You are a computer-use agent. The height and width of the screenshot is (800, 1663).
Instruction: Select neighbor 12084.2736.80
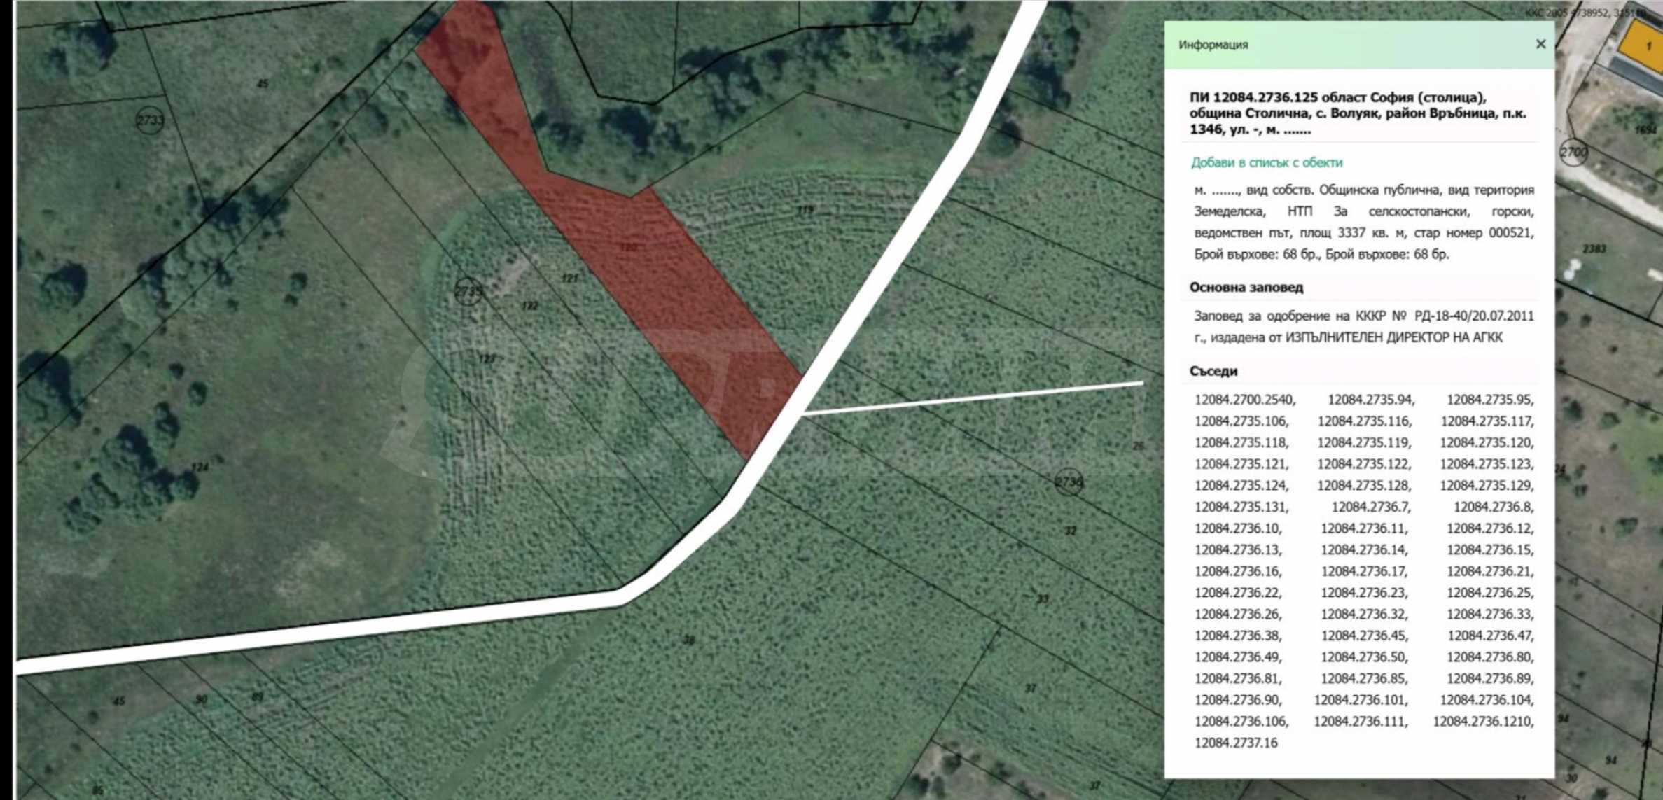[x=1490, y=657]
